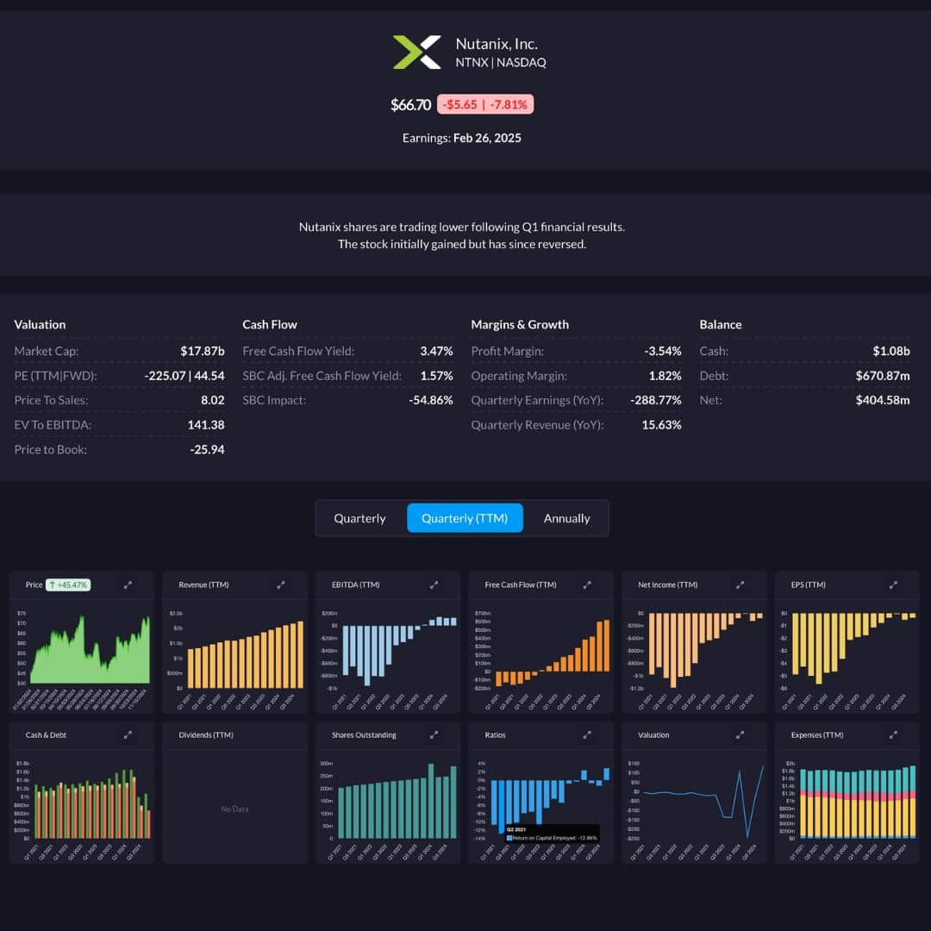Viewport: 931px width, 931px height.
Task: Click the Dividends (TTM) No Data card
Action: tap(234, 793)
